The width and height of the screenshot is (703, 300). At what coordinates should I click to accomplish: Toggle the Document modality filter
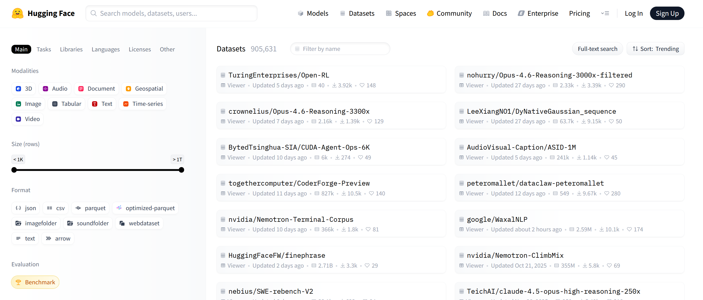(x=97, y=89)
